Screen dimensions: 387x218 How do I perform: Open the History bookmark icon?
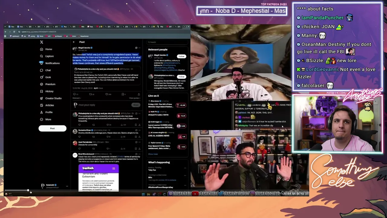41,91
